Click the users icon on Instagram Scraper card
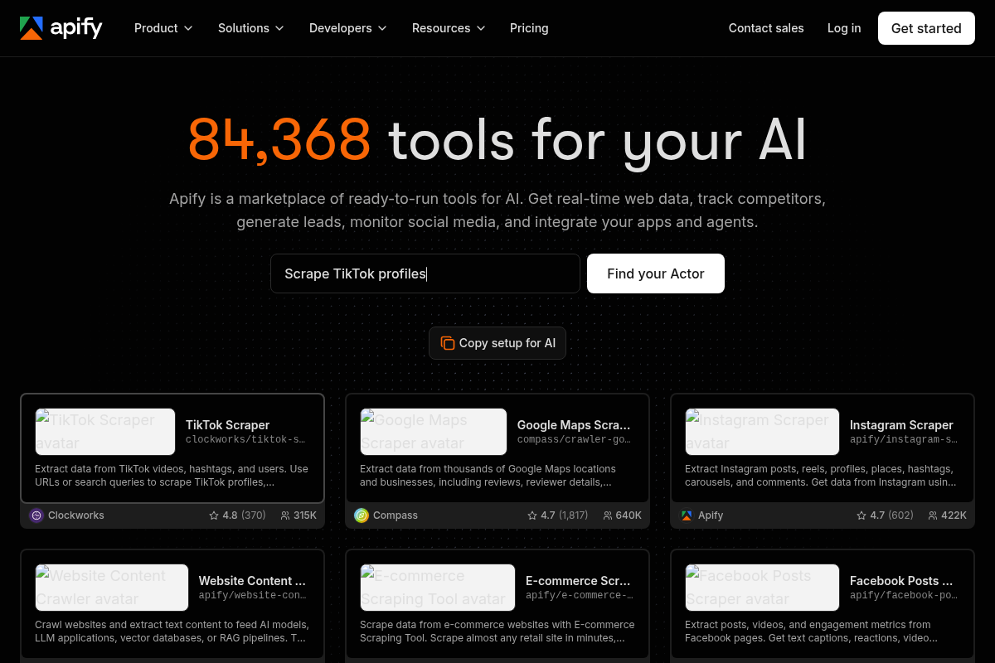 point(933,515)
